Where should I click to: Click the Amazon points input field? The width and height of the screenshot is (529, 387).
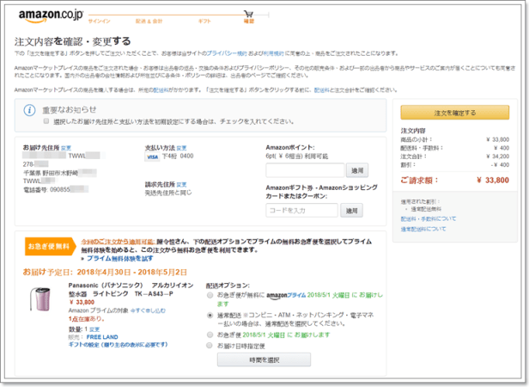304,170
